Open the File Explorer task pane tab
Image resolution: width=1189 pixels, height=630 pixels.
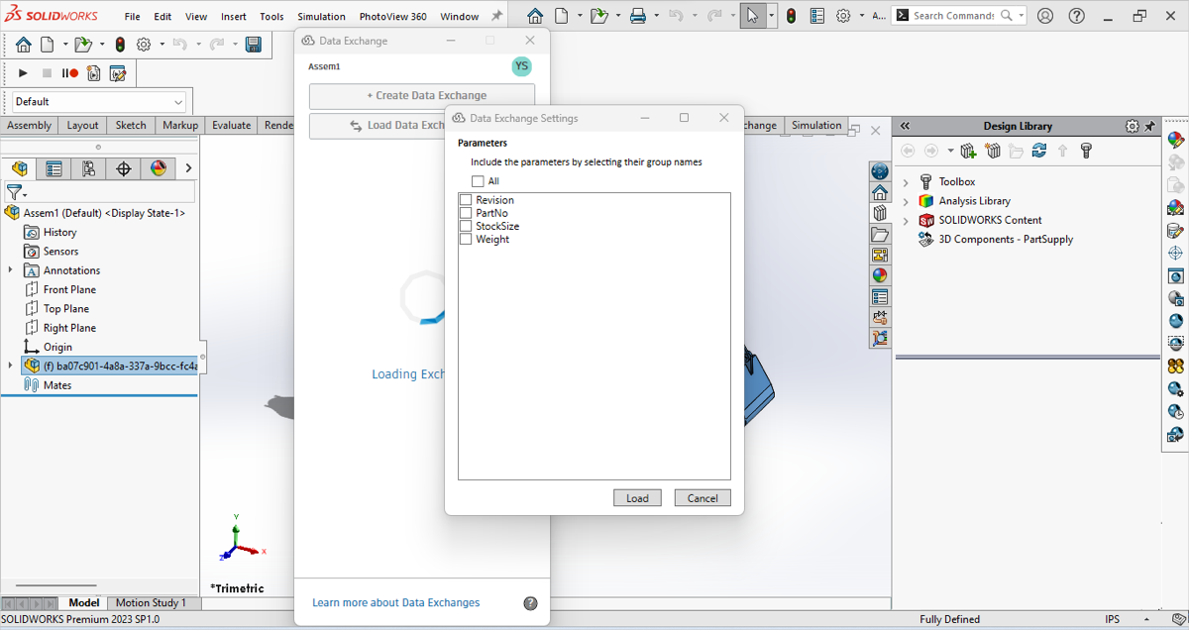pos(880,235)
